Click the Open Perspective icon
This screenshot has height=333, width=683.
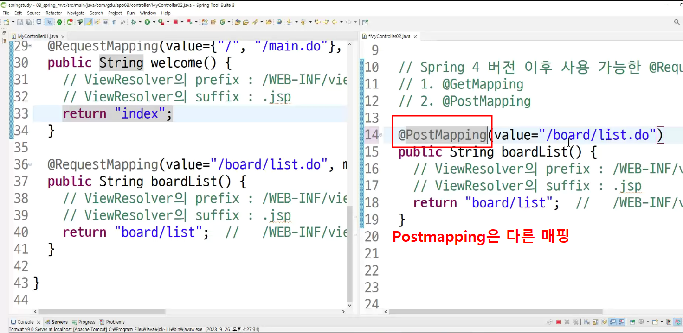365,22
